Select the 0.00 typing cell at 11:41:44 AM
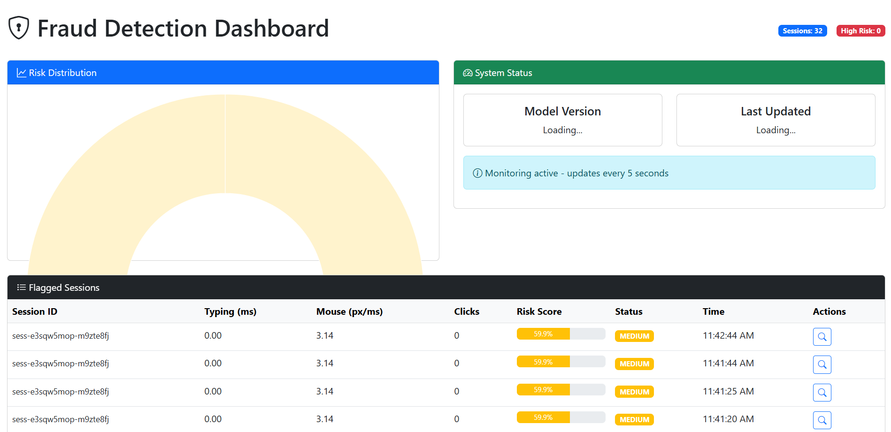This screenshot has width=891, height=432. click(213, 363)
